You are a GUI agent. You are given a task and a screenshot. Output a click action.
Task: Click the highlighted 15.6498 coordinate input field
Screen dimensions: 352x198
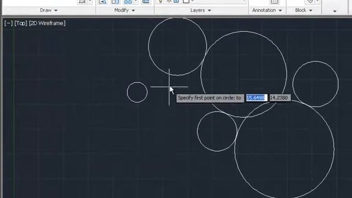256,98
